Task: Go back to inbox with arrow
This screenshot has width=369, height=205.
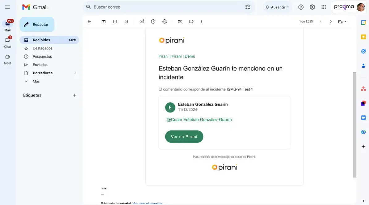Action: click(x=89, y=22)
